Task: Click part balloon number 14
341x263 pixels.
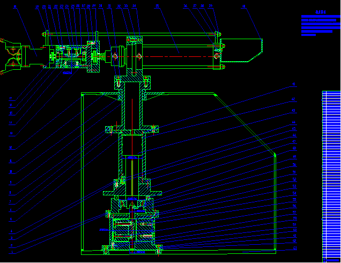Action: tap(10, 123)
